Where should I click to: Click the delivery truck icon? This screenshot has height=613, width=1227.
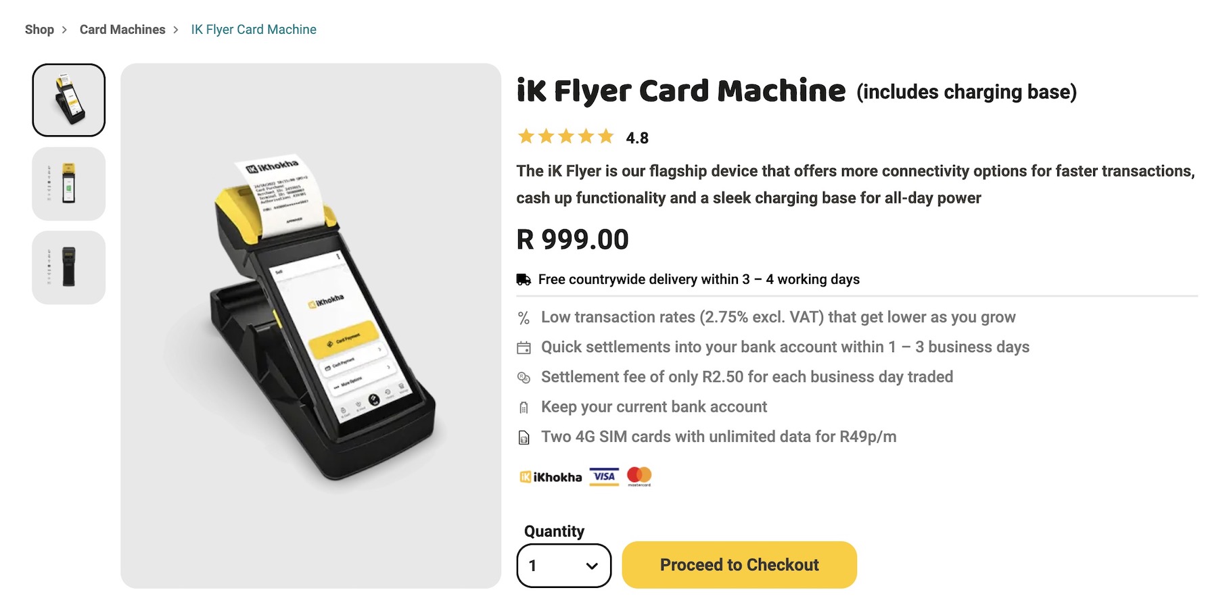tap(524, 280)
